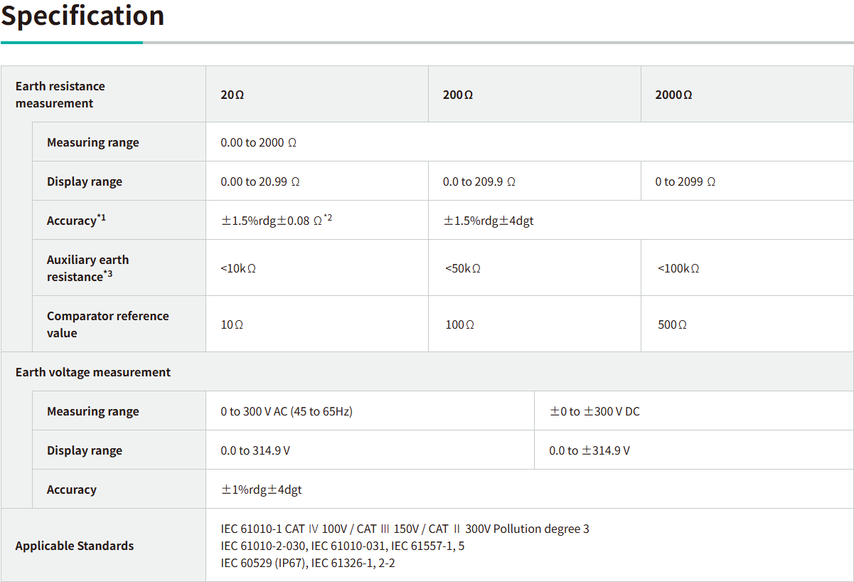Click the ±1%rdg±4dgt voltage accuracy value
This screenshot has width=854, height=582.
262,490
